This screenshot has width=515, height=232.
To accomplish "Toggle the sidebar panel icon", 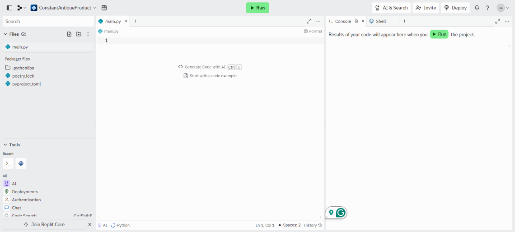I will (9, 8).
